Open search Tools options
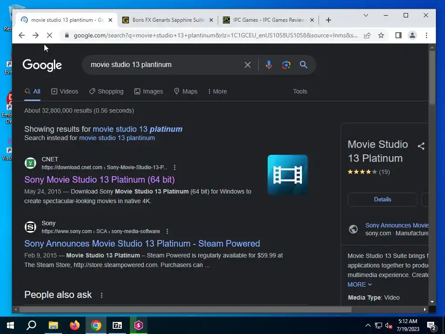 (x=300, y=91)
